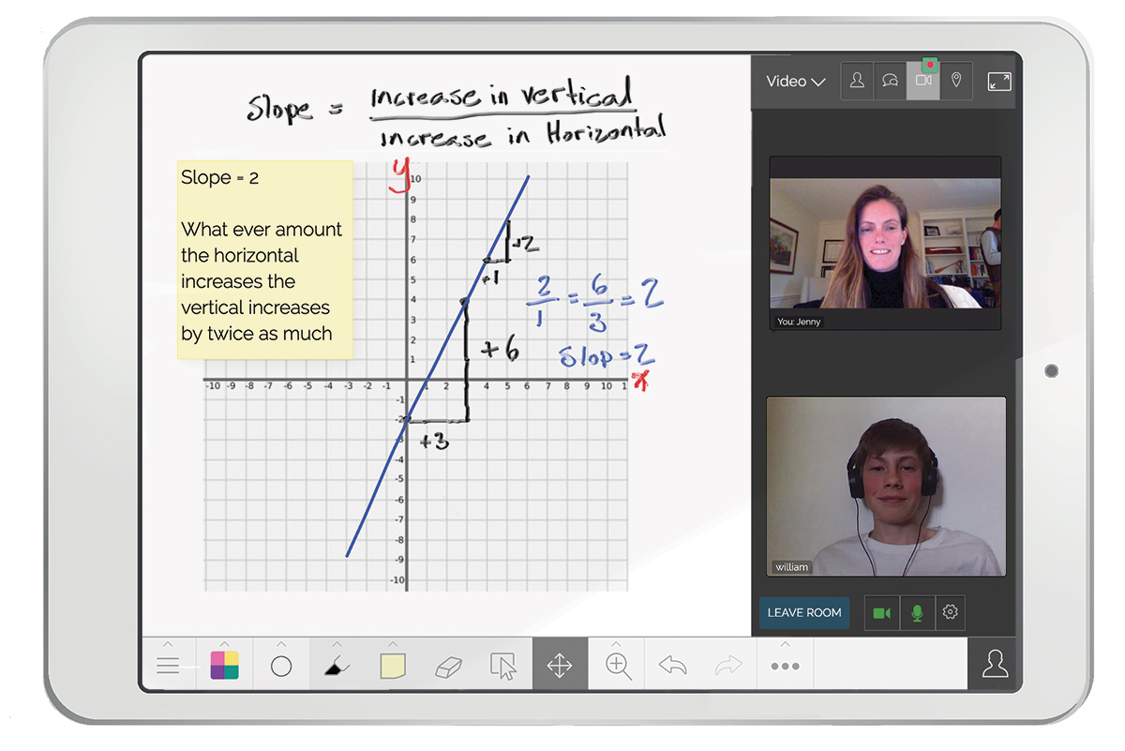Activate the pan move tool
Viewport: 1125px width, 751px height.
pyautogui.click(x=560, y=666)
